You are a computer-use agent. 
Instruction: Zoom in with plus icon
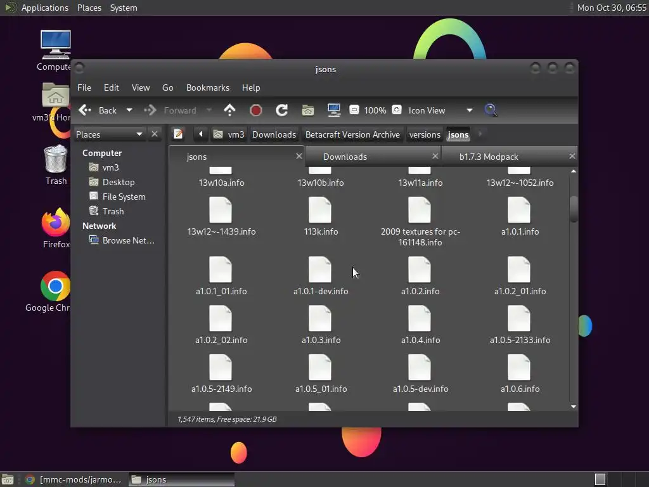(x=397, y=110)
